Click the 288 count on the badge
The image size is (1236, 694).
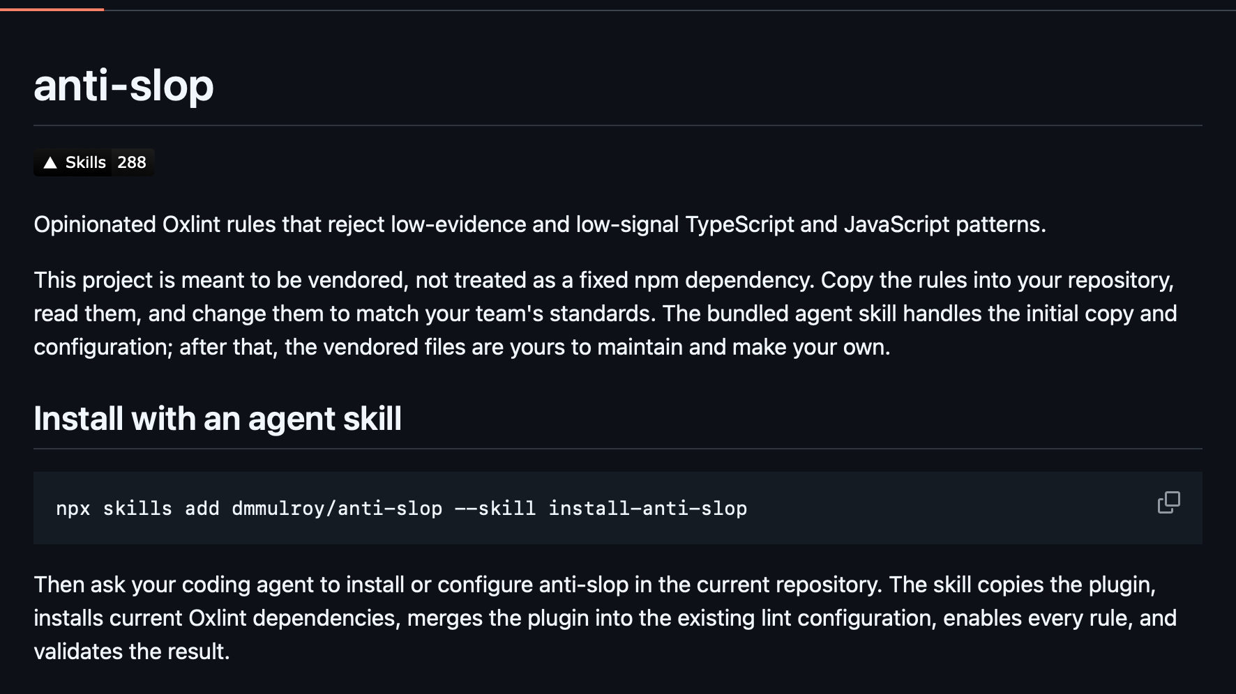[x=132, y=162]
